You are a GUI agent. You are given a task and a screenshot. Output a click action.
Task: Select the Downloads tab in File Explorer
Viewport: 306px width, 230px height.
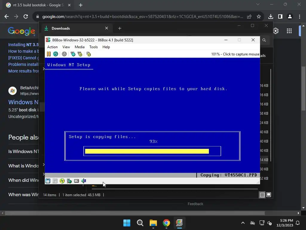[x=76, y=28]
